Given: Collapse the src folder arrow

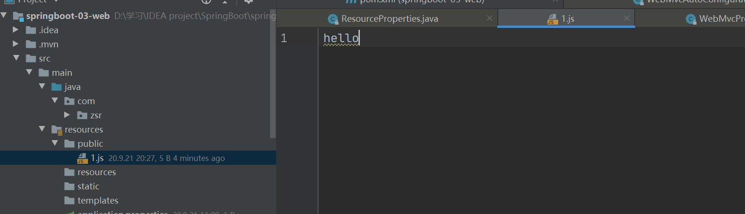Looking at the screenshot, I should 16,58.
